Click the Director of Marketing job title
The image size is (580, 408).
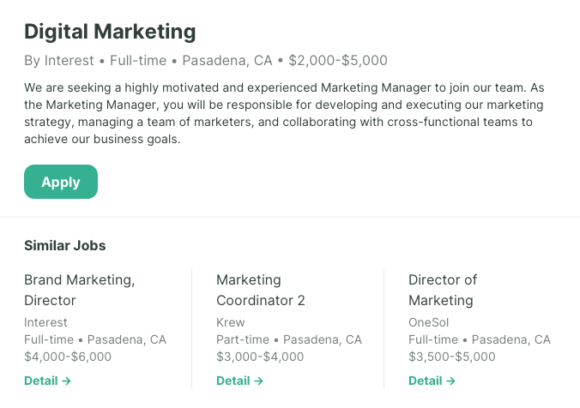pos(442,290)
